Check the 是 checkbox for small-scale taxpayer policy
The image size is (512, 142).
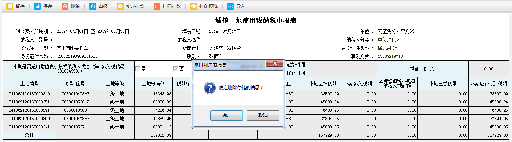(x=138, y=69)
